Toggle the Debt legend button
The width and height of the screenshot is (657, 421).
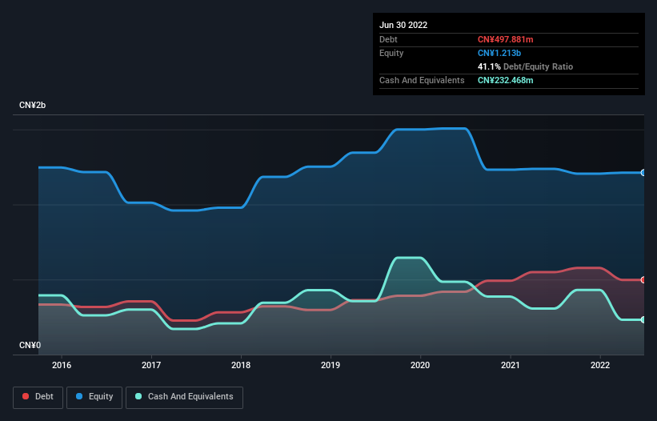[x=38, y=397]
